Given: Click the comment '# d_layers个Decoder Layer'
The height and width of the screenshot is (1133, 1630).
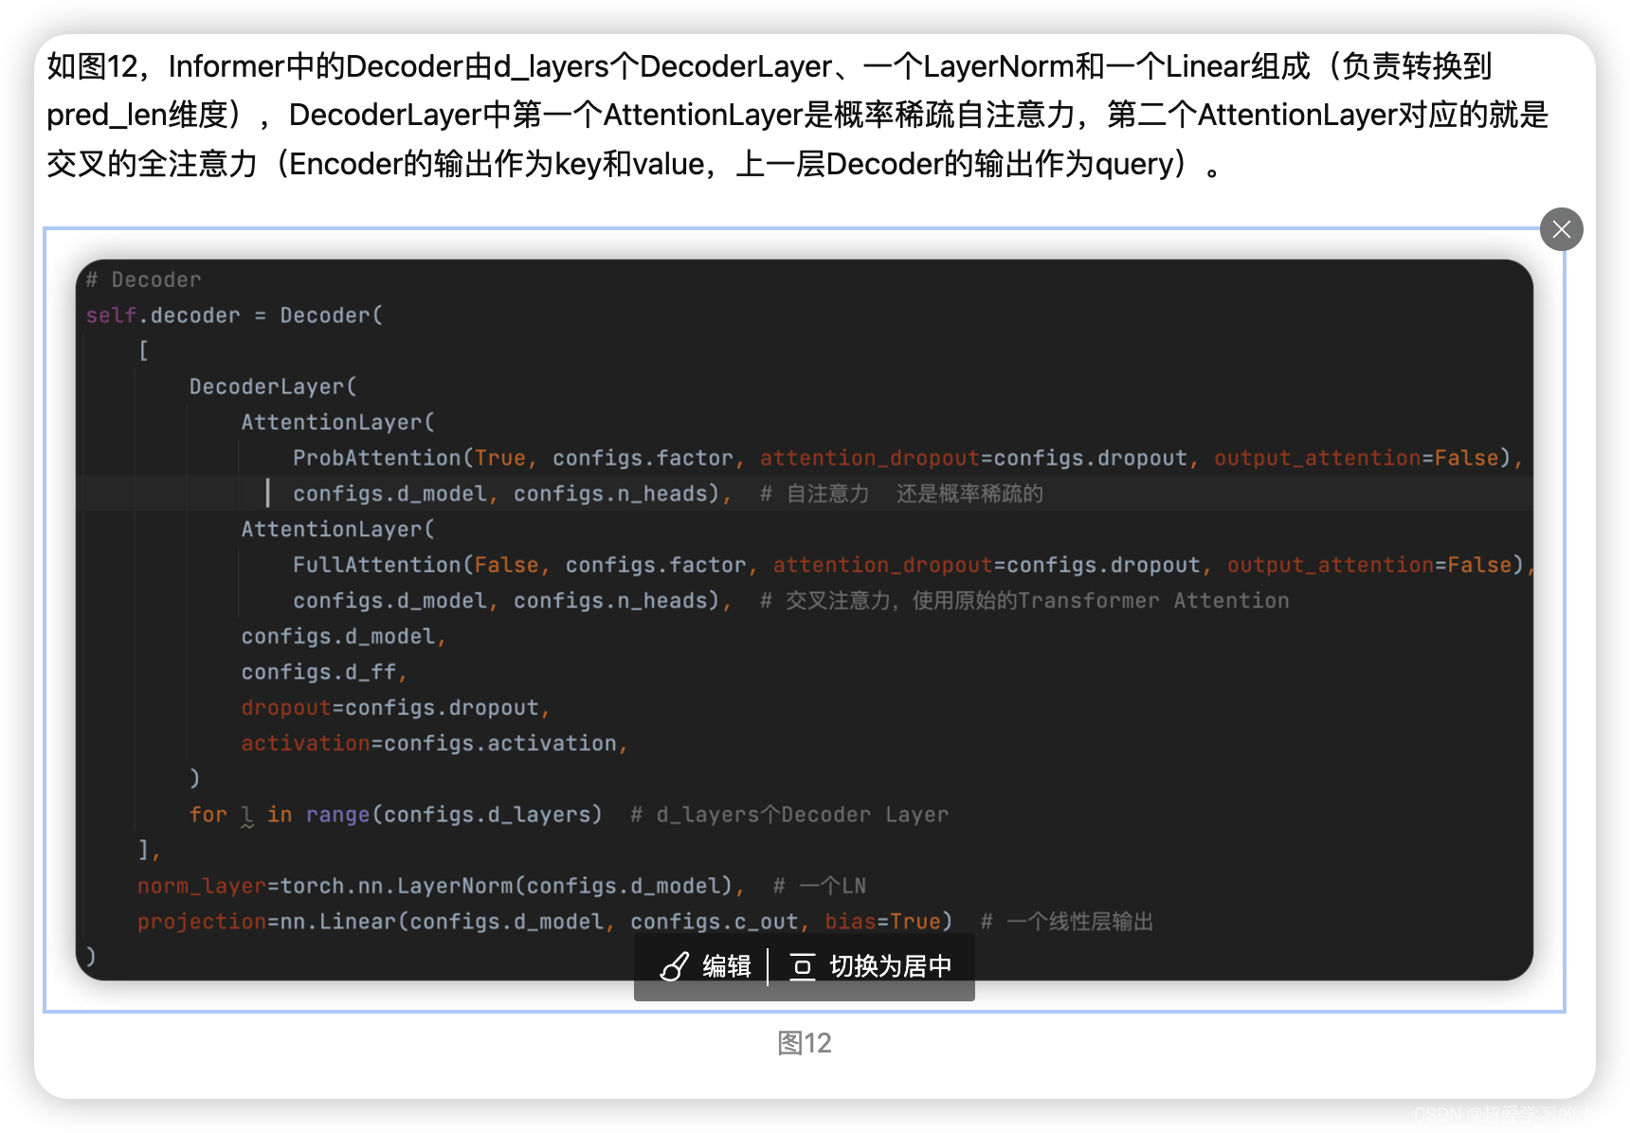Looking at the screenshot, I should (789, 815).
